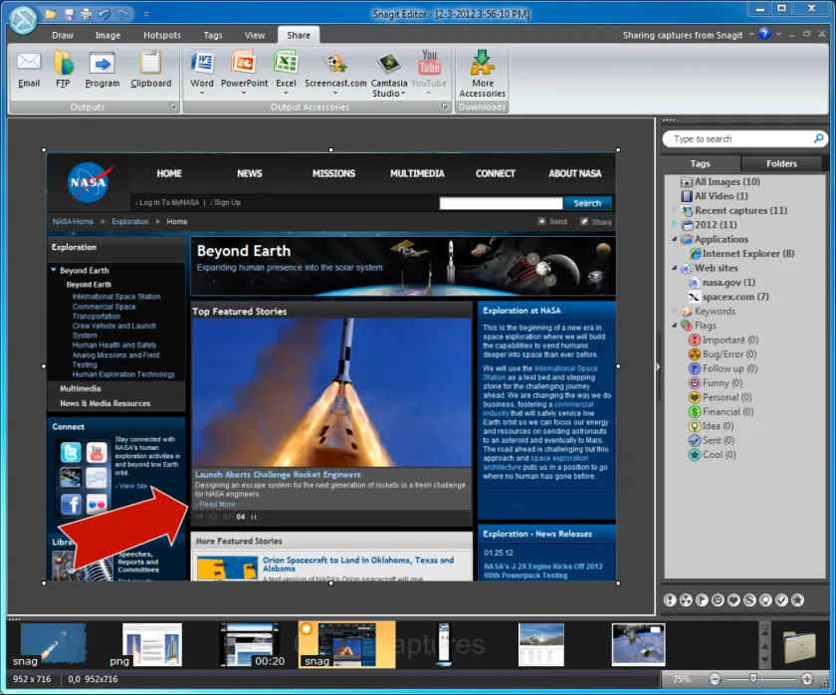This screenshot has height=695, width=836.
Task: Click the zoom in plus button
Action: pos(807,679)
